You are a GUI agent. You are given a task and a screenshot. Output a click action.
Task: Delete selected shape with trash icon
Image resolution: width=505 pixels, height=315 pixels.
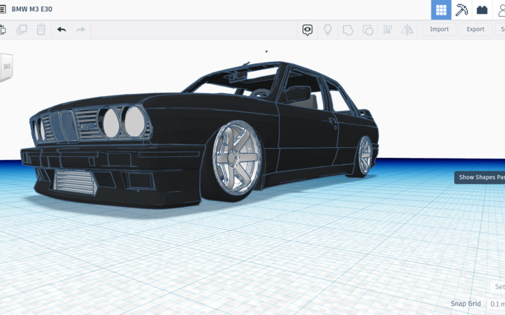[41, 30]
